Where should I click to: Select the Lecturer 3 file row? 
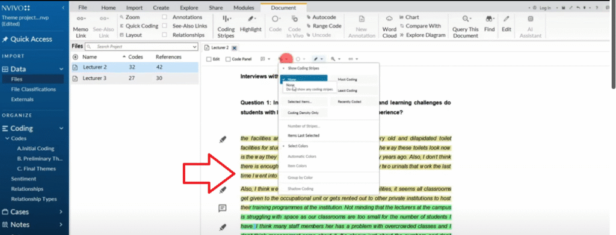point(134,78)
